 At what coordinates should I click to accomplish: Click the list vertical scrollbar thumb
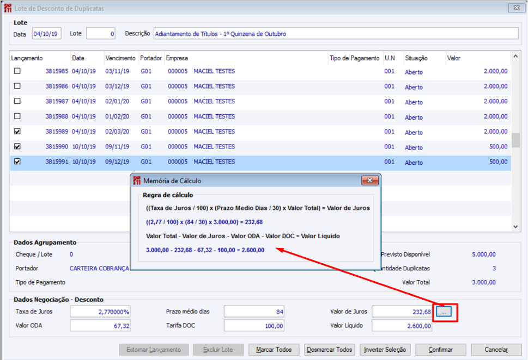click(x=515, y=140)
